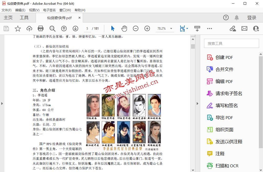Screen dimensions: 263x172
Task: Print the document with printer icon
Action: coord(41,29)
